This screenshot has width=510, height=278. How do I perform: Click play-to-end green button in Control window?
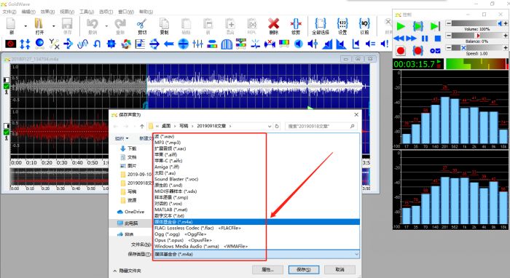[435, 26]
